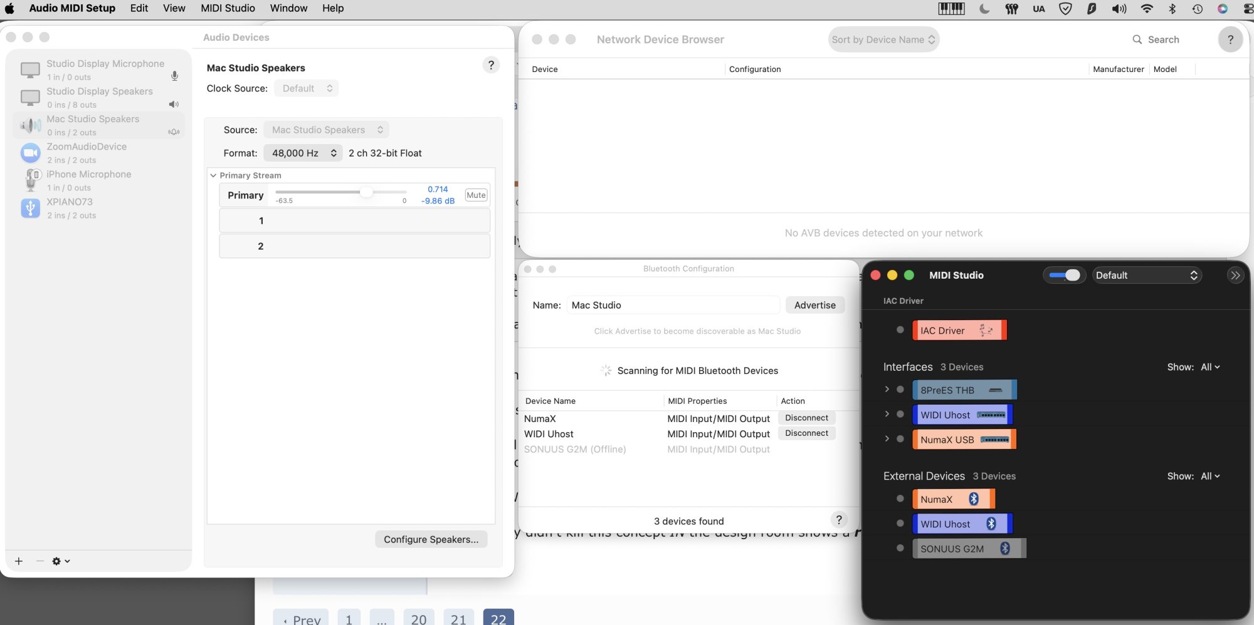The width and height of the screenshot is (1254, 625).
Task: Open the Window menu
Action: (288, 8)
